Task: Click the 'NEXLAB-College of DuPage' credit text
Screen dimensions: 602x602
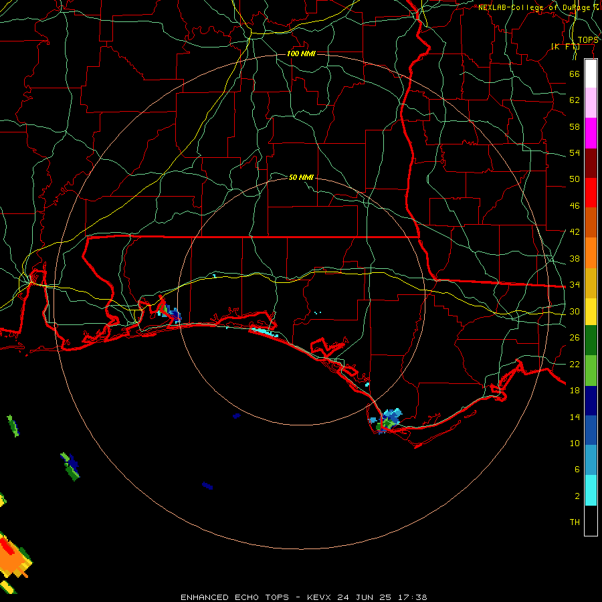Action: [x=536, y=7]
